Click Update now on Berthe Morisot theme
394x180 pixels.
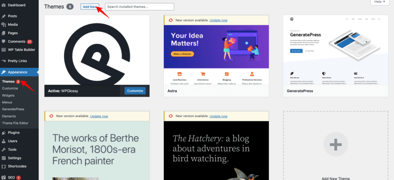coord(99,116)
